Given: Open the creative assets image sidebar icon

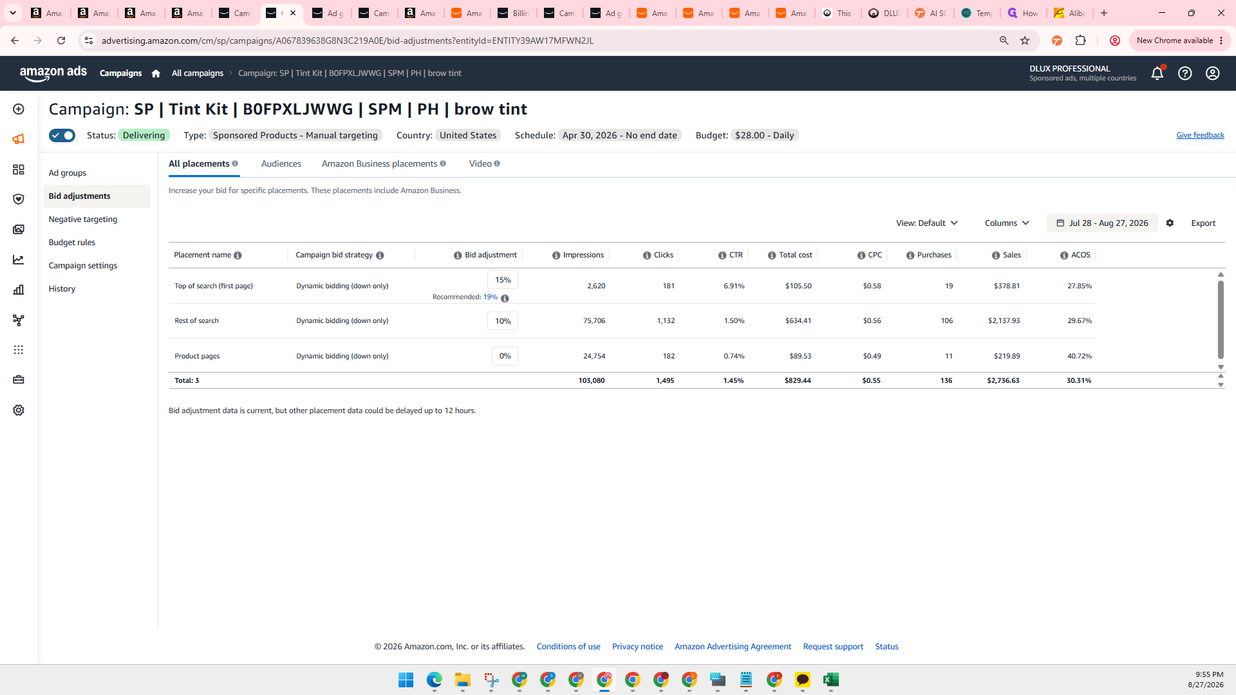Looking at the screenshot, I should 19,230.
